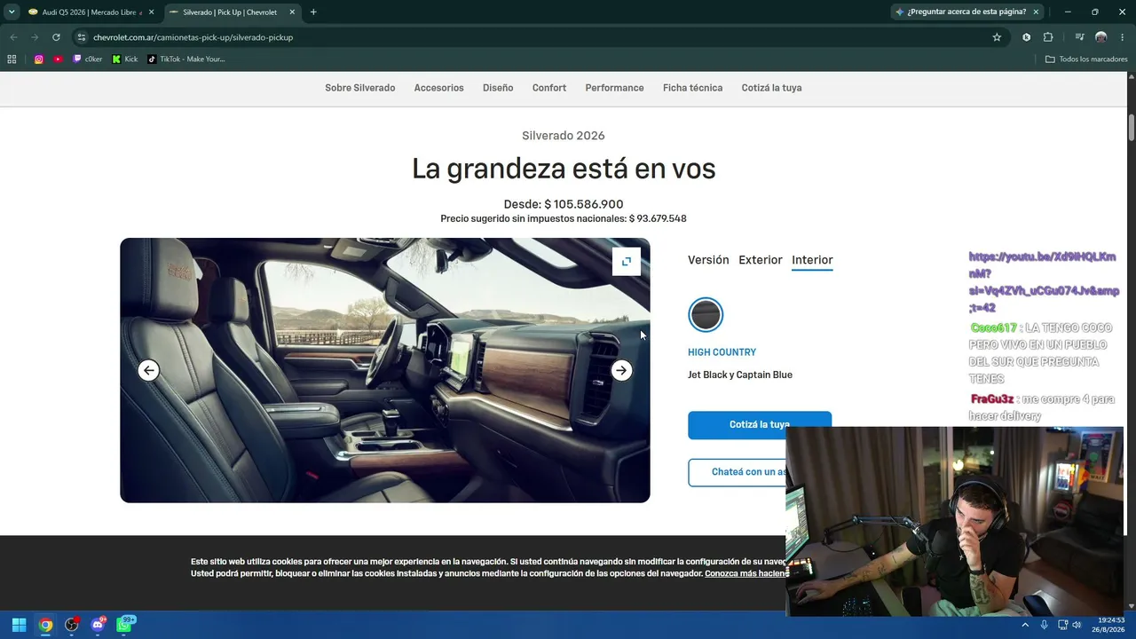This screenshot has height=639, width=1136.
Task: Reload the Chevrolet page
Action: click(x=56, y=37)
